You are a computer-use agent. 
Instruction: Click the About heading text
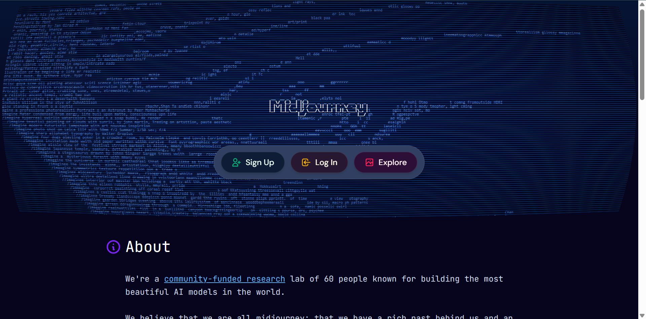point(148,247)
